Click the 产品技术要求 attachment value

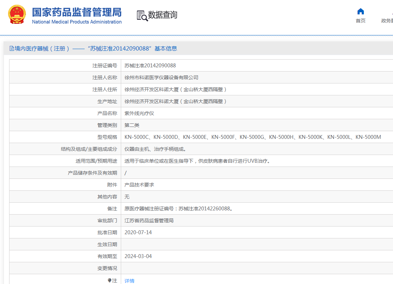[x=139, y=185]
